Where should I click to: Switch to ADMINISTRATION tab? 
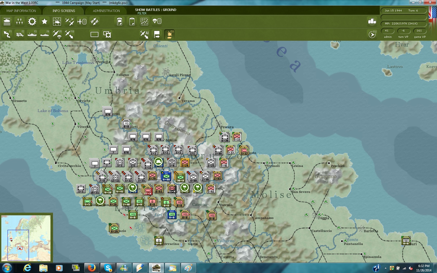click(x=106, y=11)
